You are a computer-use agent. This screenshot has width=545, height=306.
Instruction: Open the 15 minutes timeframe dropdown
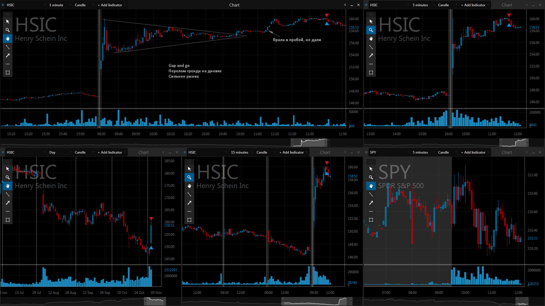[242, 152]
